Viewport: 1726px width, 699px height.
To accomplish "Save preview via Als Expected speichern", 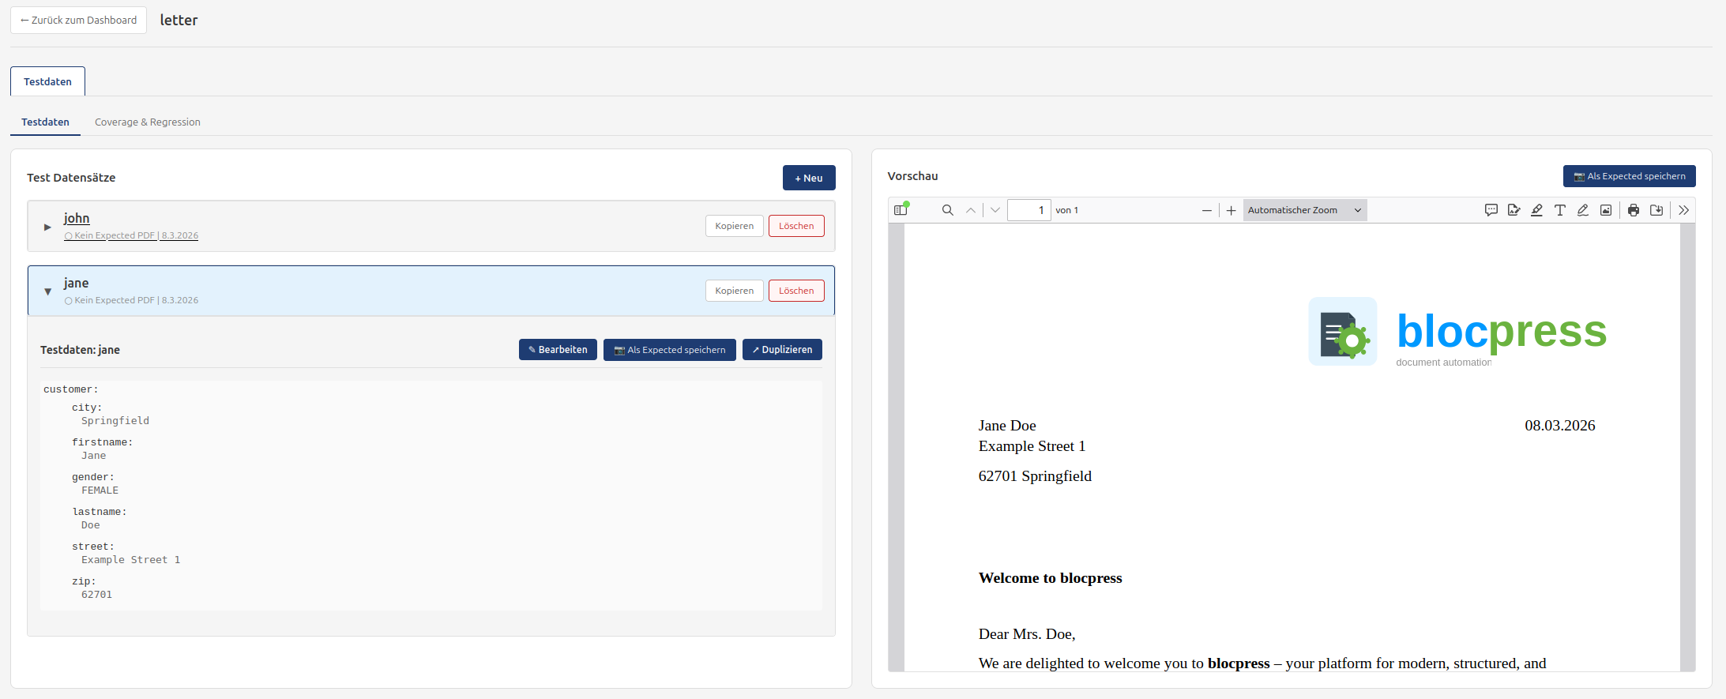I will [1629, 176].
